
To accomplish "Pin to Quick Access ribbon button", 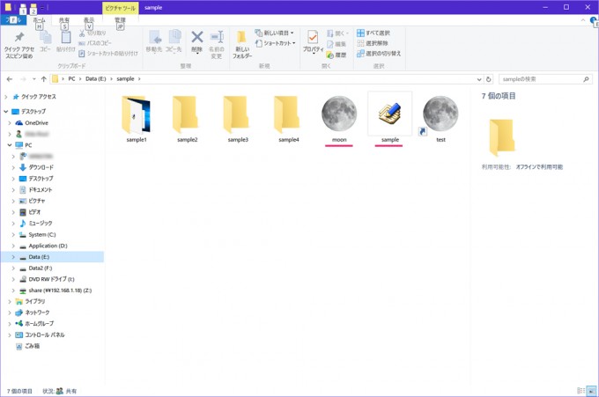I will click(19, 45).
